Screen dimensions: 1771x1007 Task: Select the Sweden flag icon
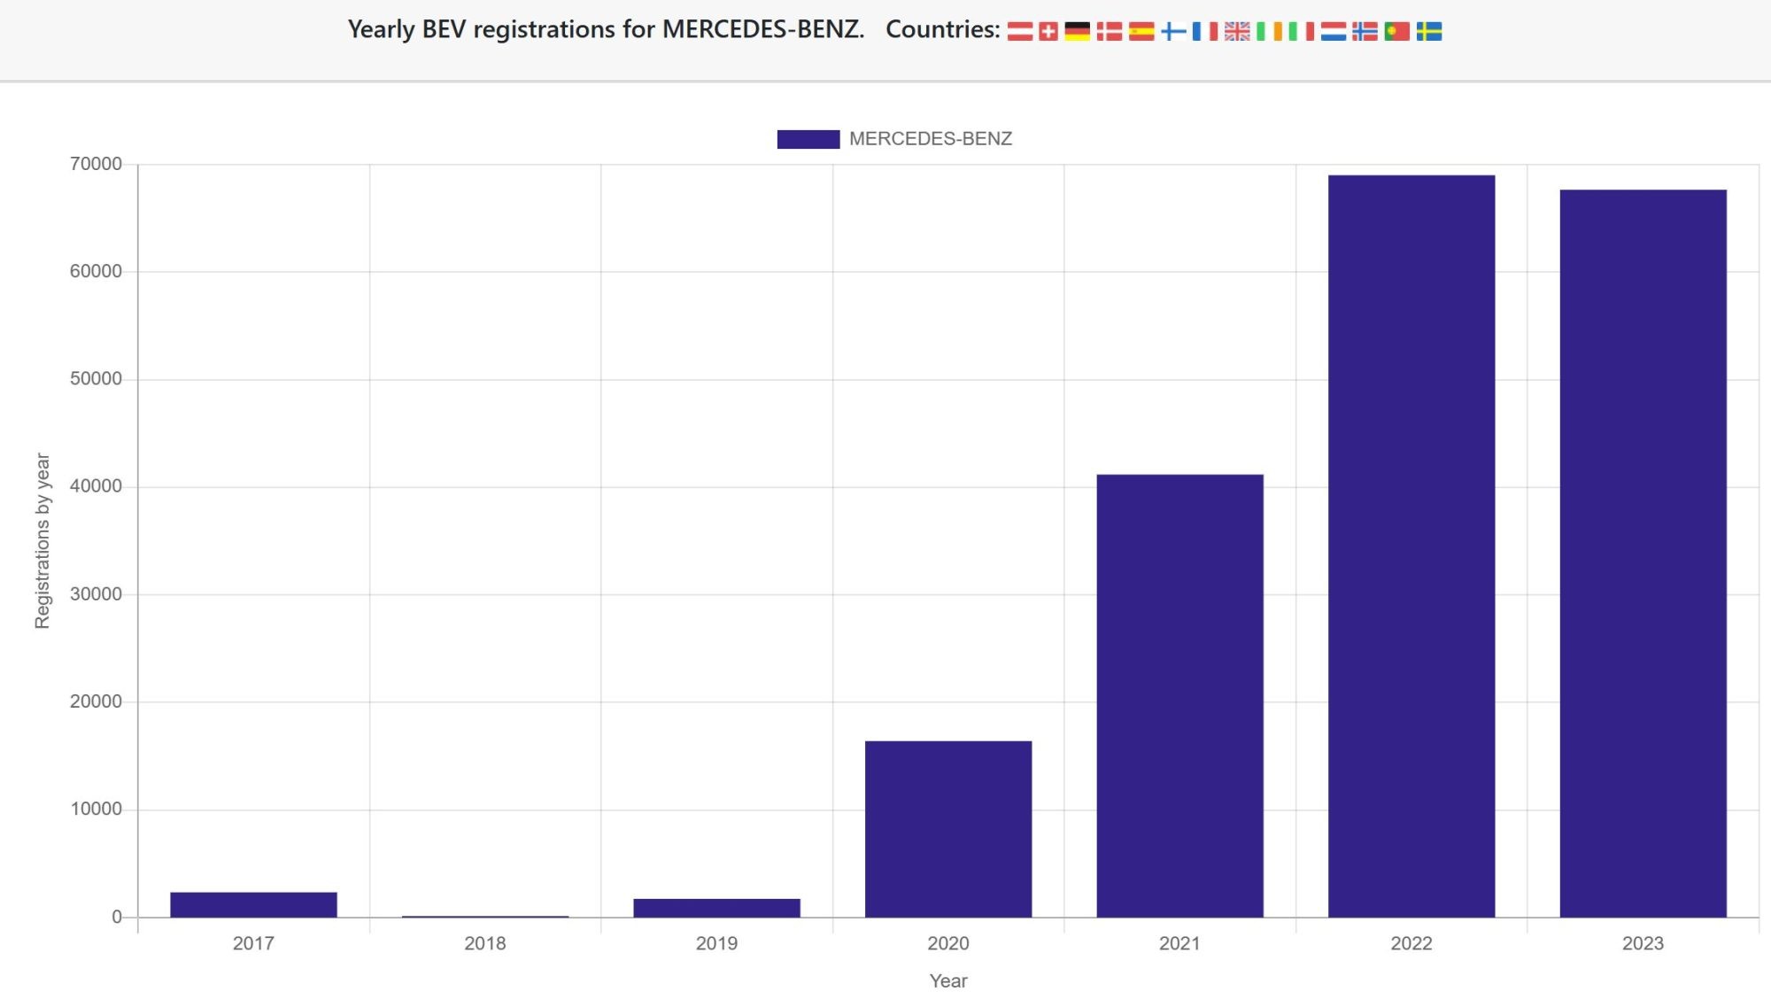[x=1428, y=32]
